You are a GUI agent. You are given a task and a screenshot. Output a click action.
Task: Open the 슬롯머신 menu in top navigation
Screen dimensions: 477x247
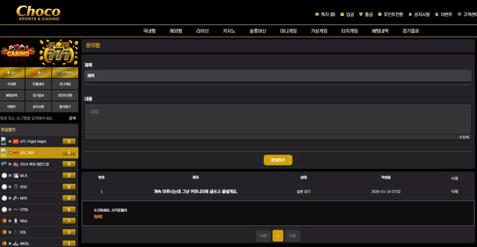(x=257, y=31)
